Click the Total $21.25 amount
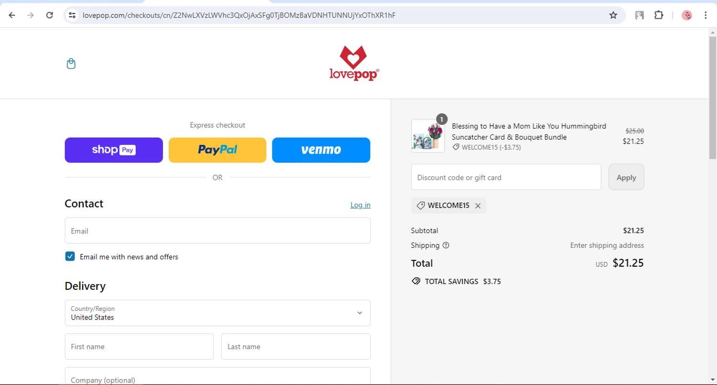717x385 pixels. click(628, 263)
